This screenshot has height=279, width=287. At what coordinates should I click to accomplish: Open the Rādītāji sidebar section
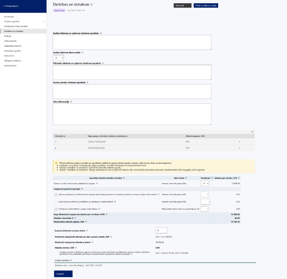point(8,36)
